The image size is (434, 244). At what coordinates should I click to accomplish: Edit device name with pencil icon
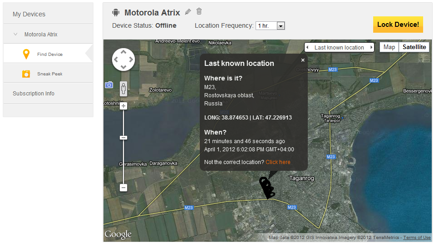point(188,12)
